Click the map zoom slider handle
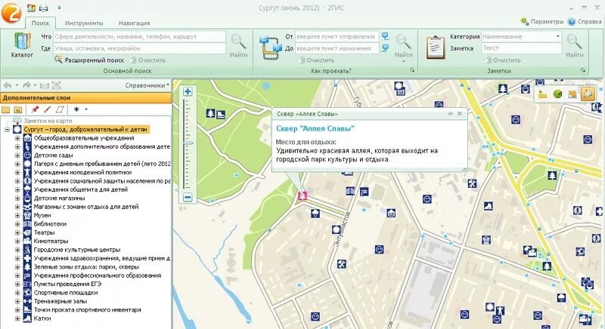Image resolution: width=605 pixels, height=329 pixels. point(188,143)
